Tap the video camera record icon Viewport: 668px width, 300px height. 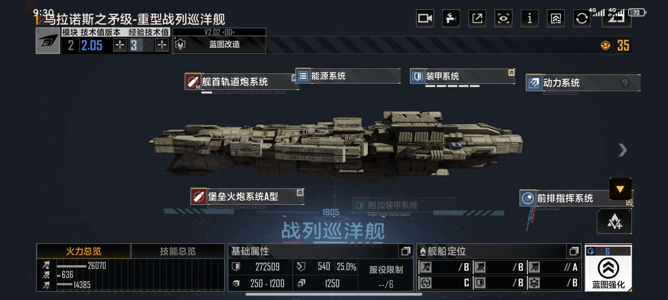[x=425, y=18]
